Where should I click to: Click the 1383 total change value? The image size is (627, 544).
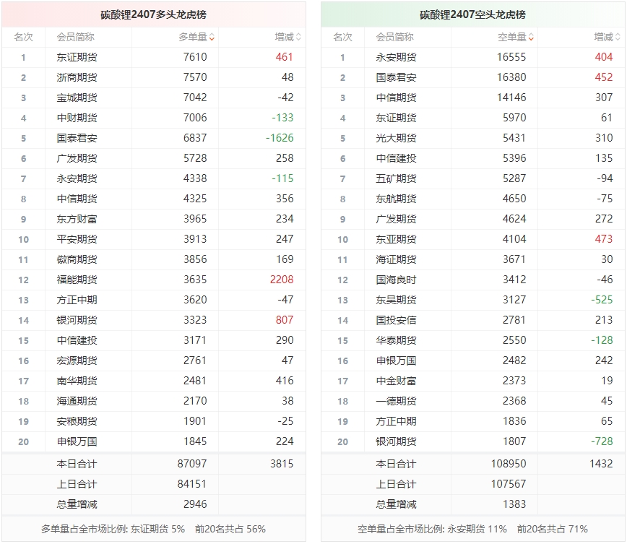(x=514, y=504)
